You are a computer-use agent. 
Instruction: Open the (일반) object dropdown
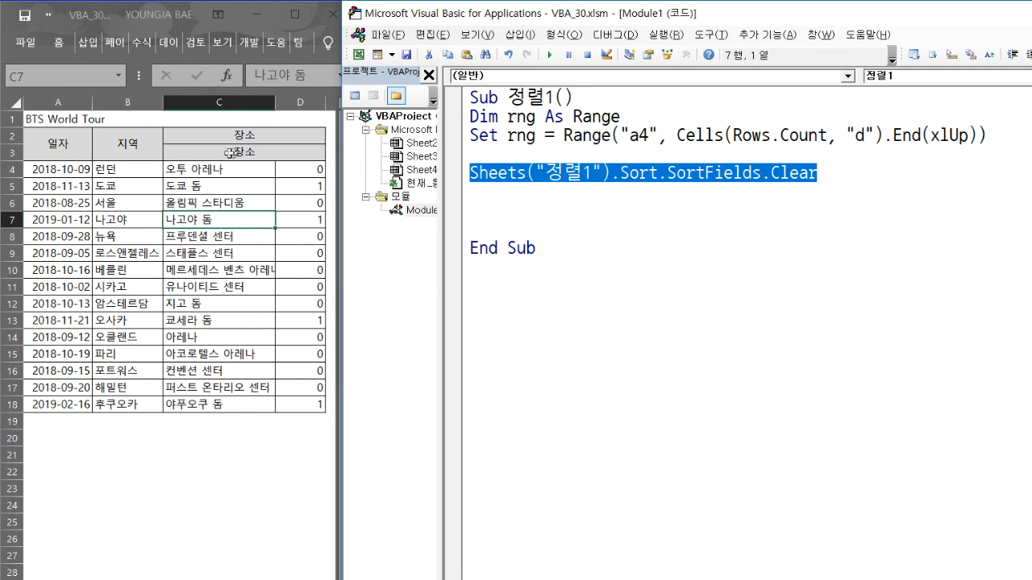click(x=847, y=76)
